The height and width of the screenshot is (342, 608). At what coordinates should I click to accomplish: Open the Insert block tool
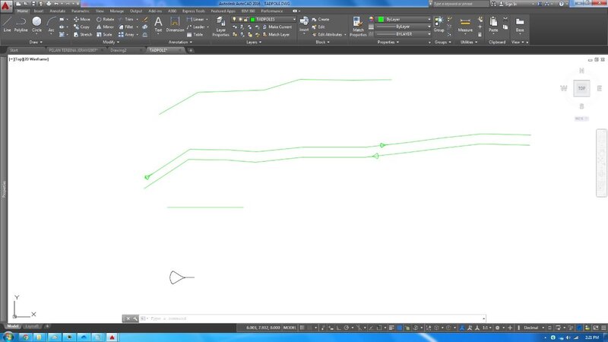click(x=304, y=24)
